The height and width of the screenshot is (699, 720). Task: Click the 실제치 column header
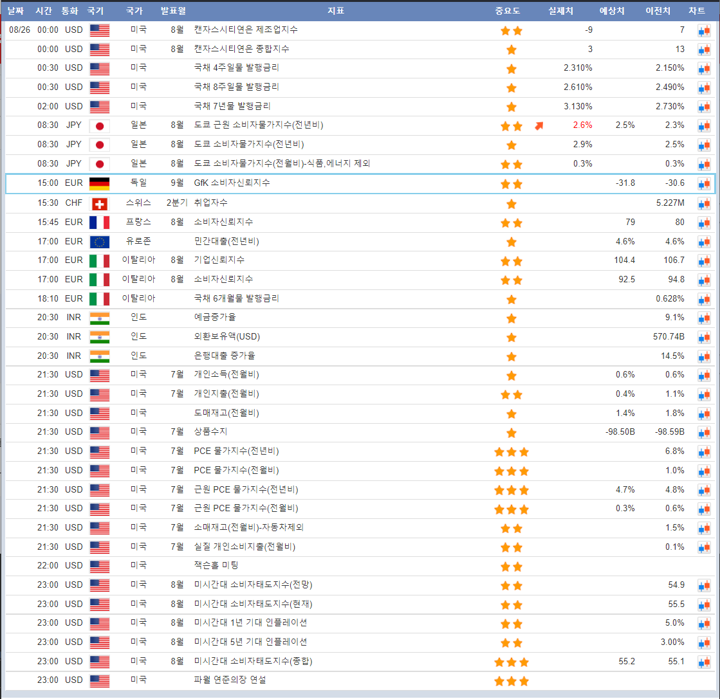coord(560,11)
